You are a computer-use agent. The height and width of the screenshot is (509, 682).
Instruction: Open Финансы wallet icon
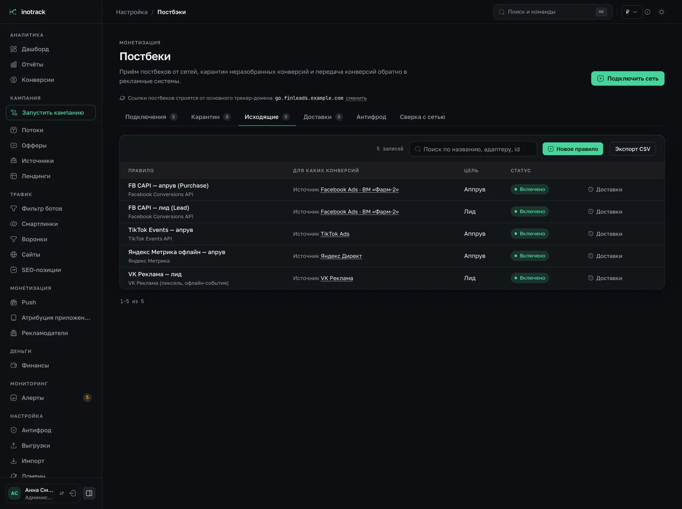[x=14, y=365]
